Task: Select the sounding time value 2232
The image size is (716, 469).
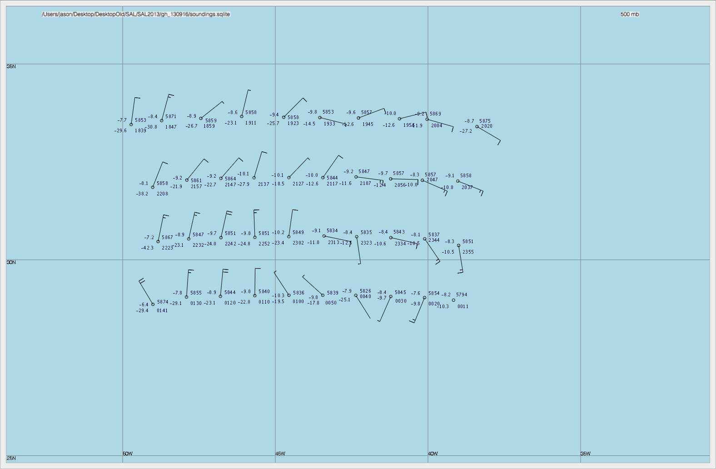Action: (198, 245)
